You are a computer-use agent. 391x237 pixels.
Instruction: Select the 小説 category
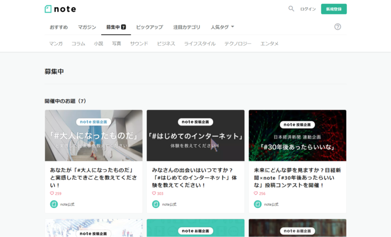pos(99,43)
